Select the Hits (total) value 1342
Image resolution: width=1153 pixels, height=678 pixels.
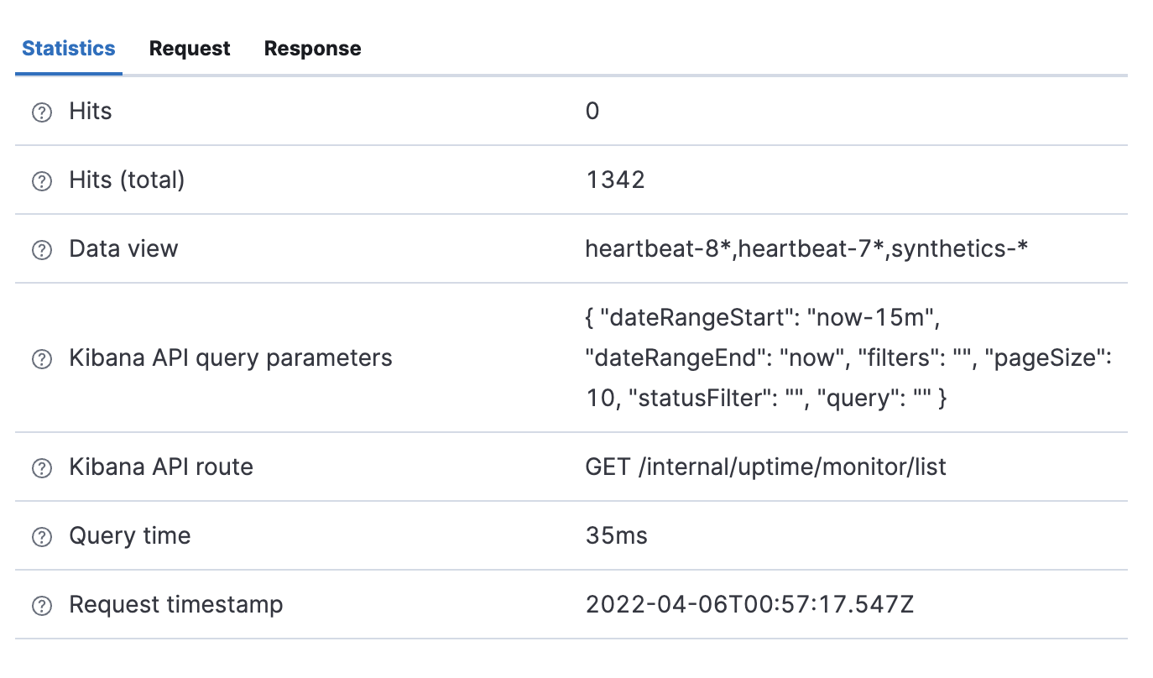[615, 180]
